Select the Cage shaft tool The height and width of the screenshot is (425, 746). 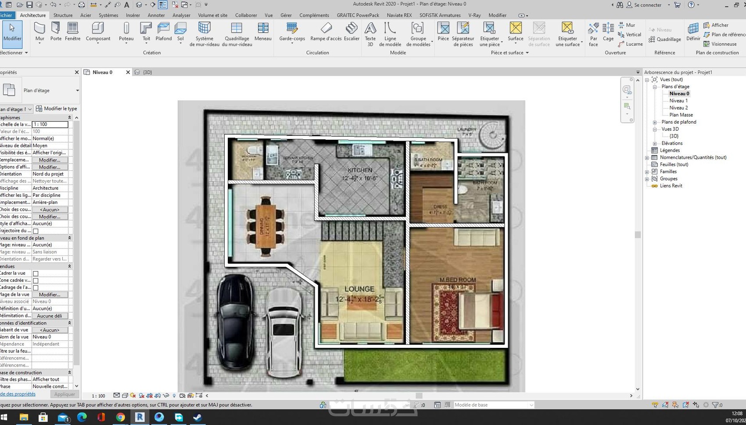[608, 32]
